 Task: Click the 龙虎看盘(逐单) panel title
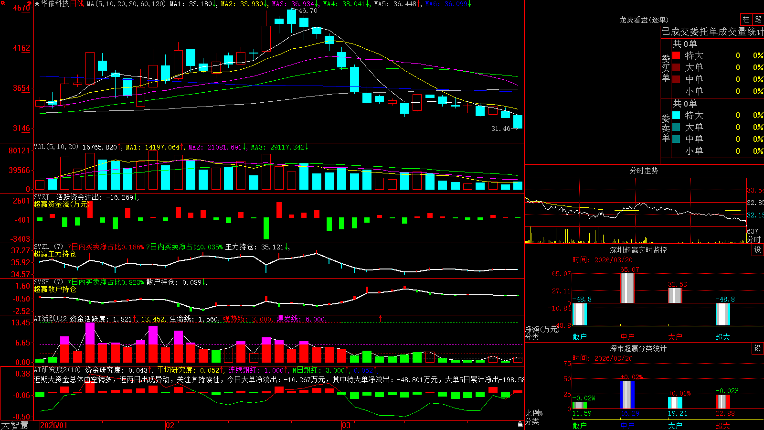coord(644,20)
